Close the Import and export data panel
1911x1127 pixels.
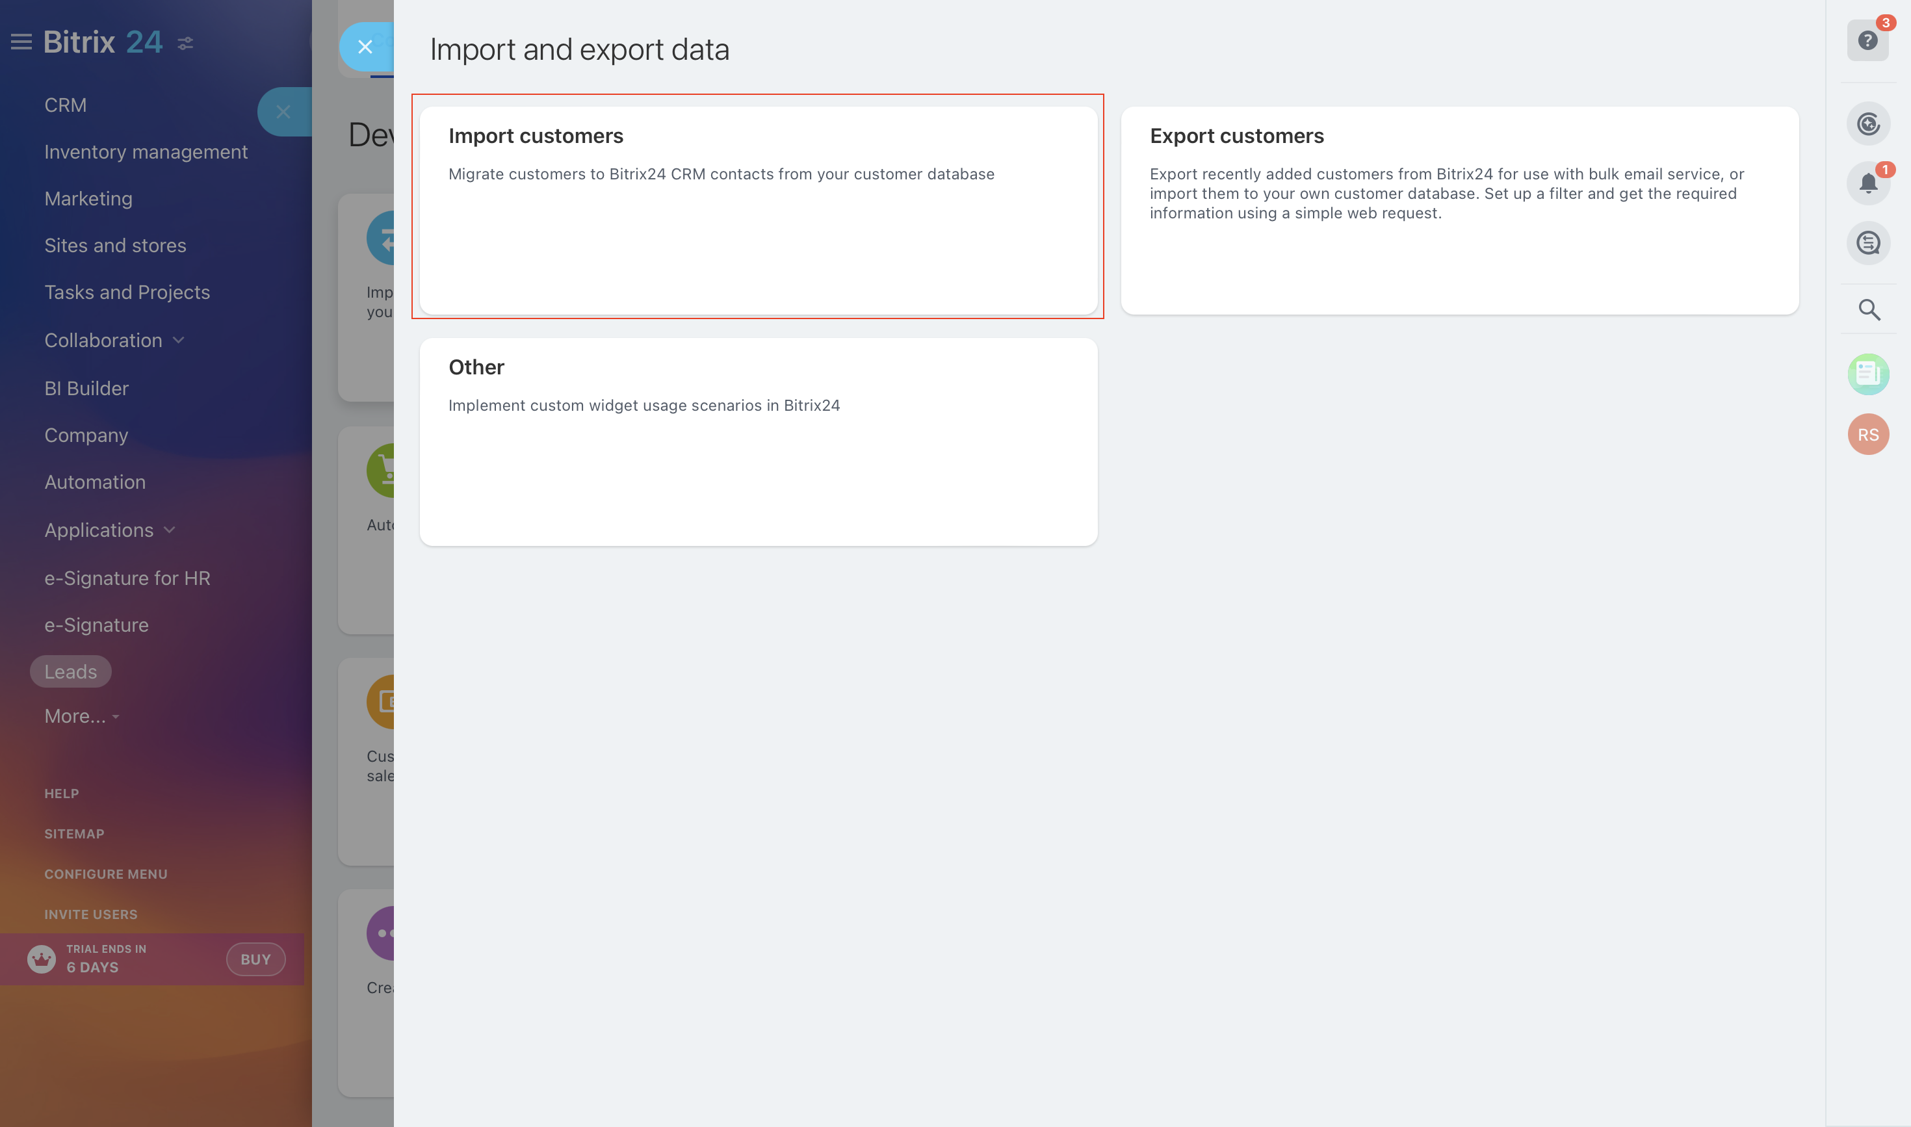click(x=365, y=47)
